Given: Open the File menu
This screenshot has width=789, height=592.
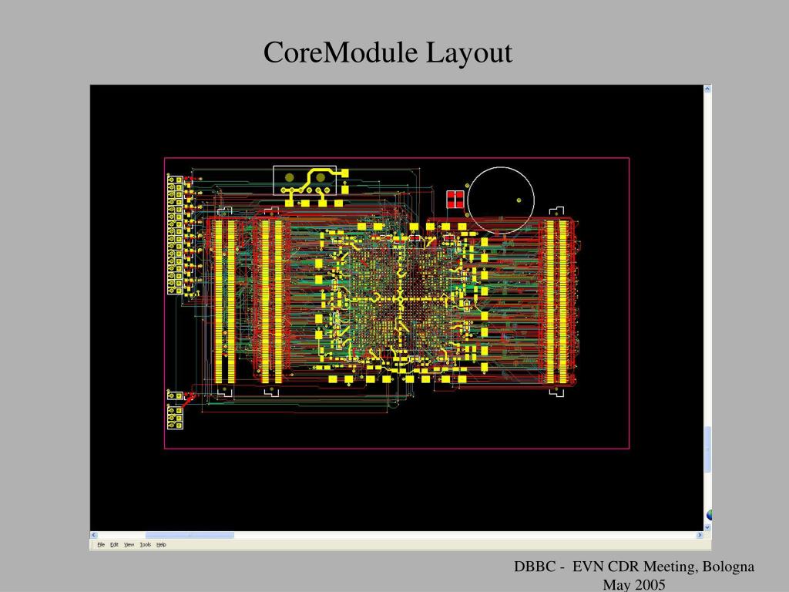Looking at the screenshot, I should tap(101, 545).
